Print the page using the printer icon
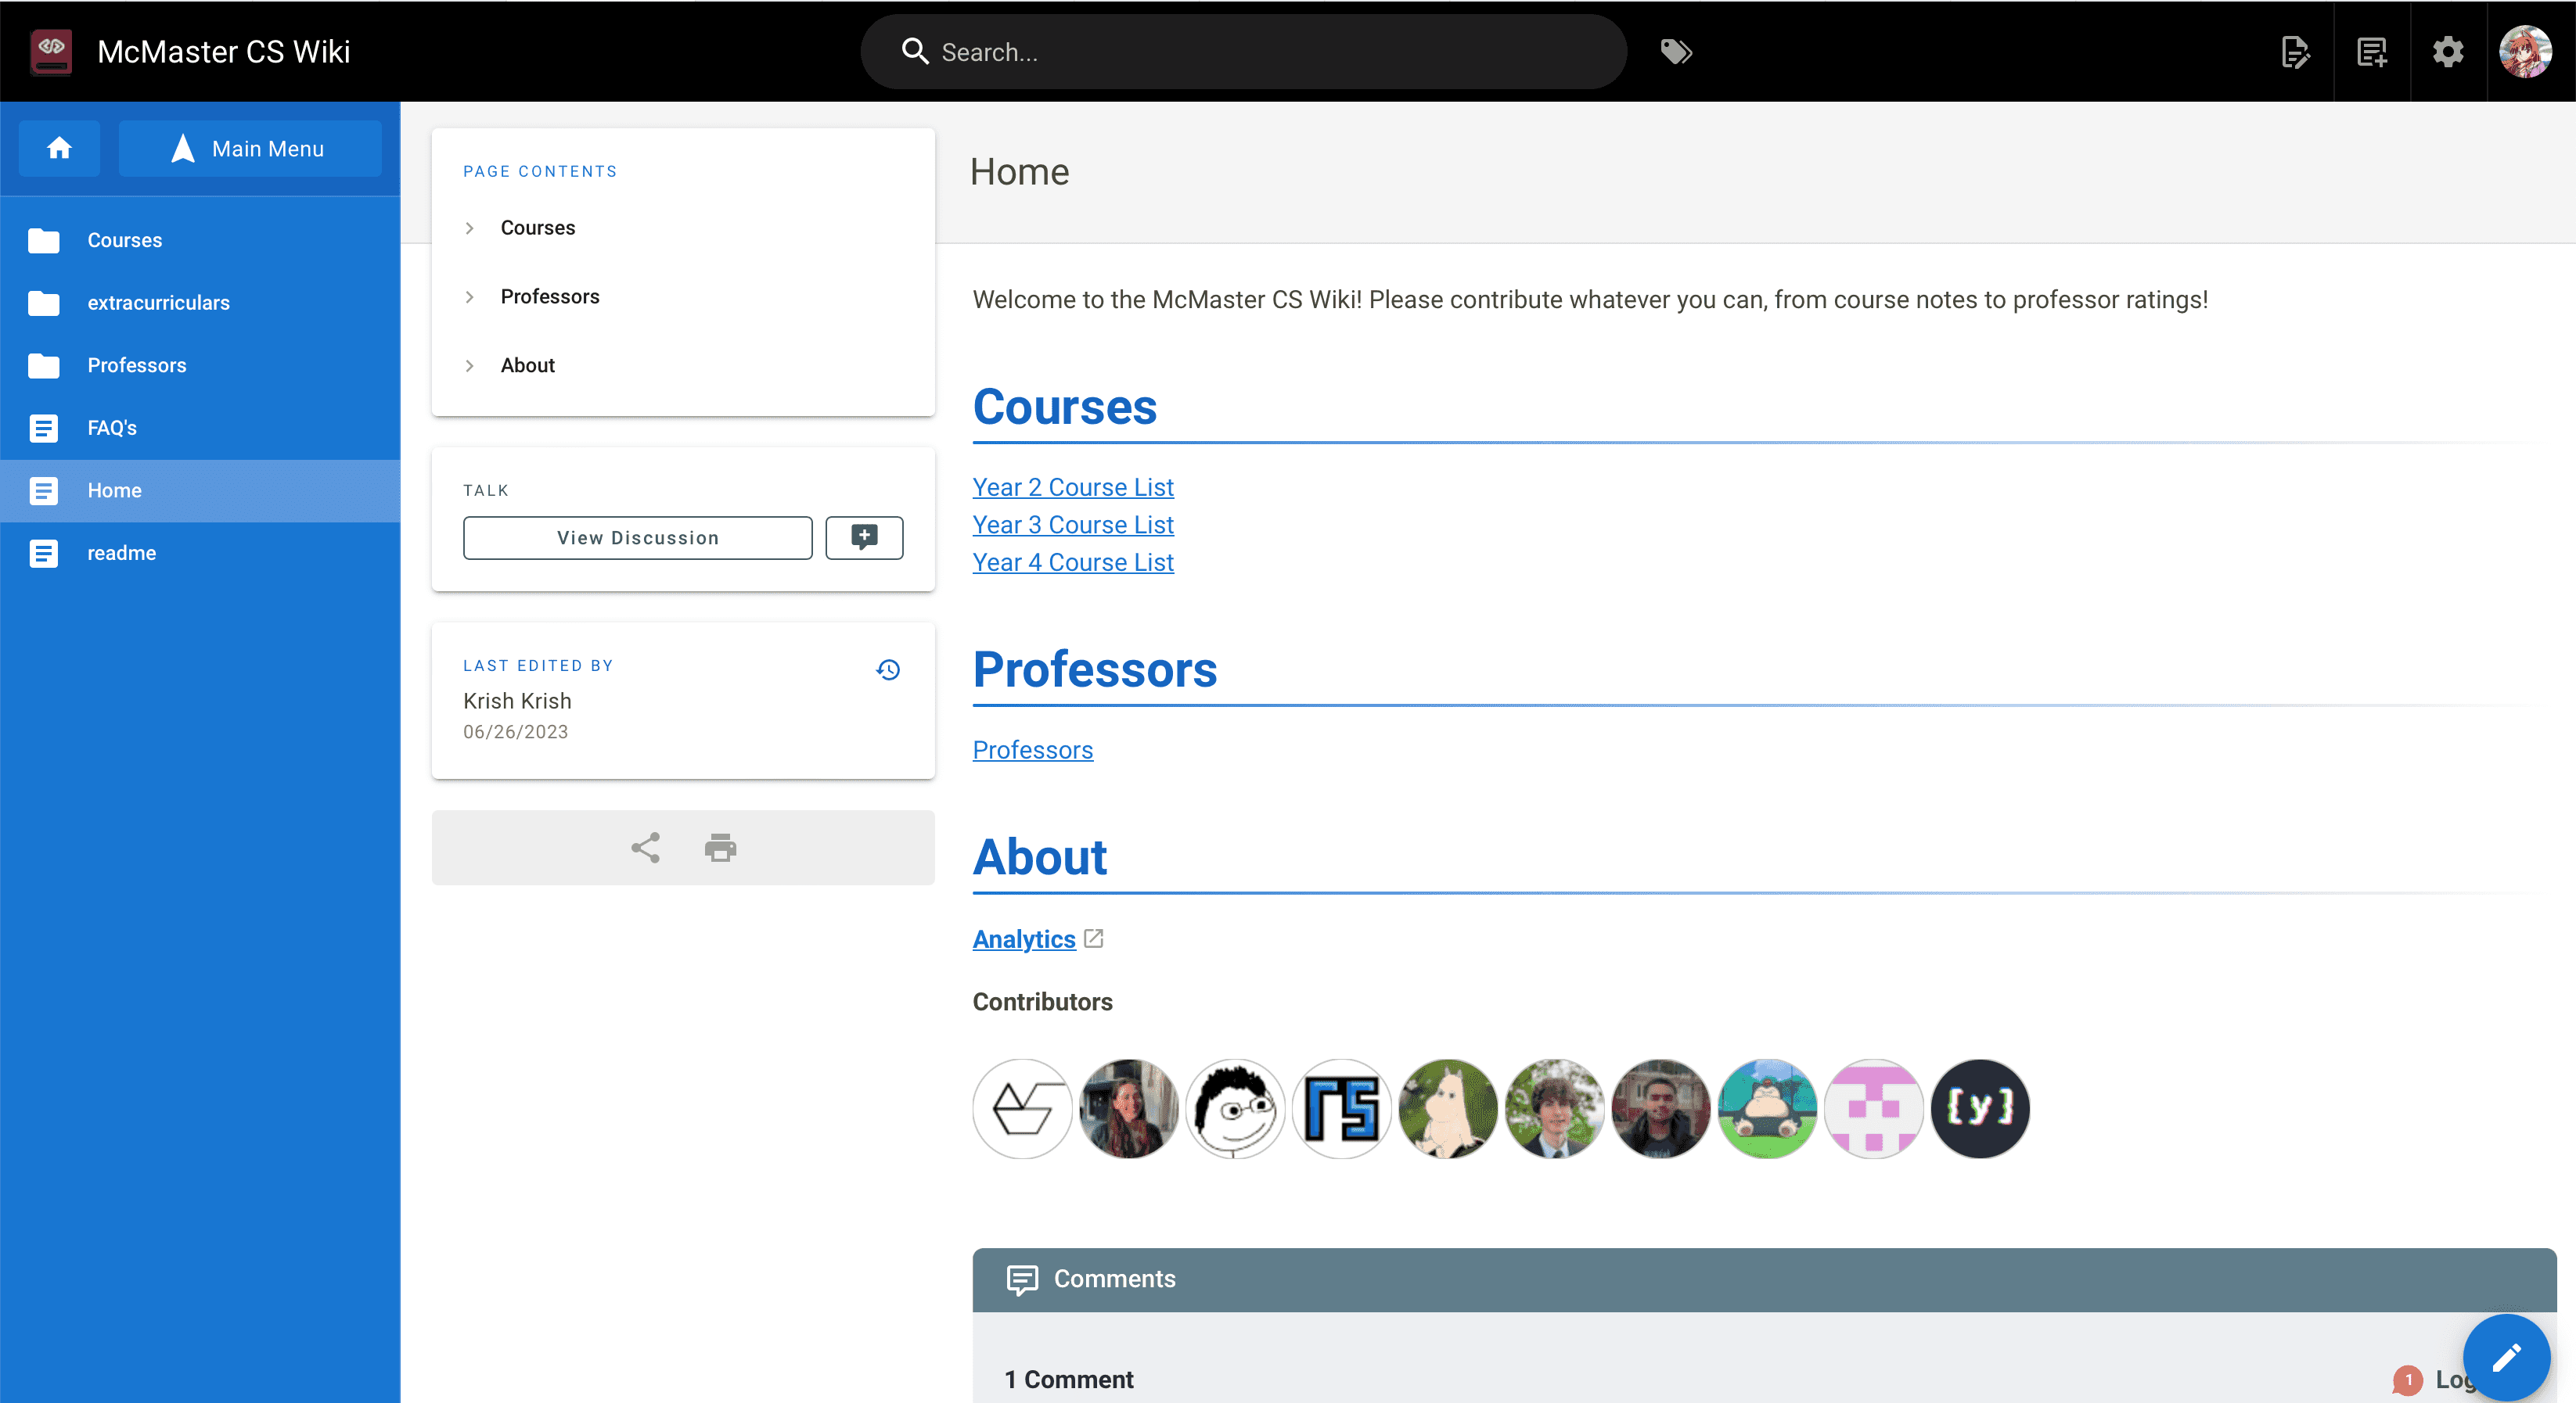This screenshot has width=2576, height=1403. click(720, 848)
